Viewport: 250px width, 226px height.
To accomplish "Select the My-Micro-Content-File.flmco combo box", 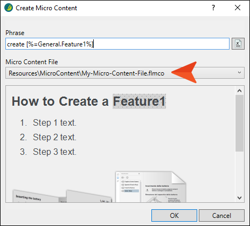I will (125, 73).
